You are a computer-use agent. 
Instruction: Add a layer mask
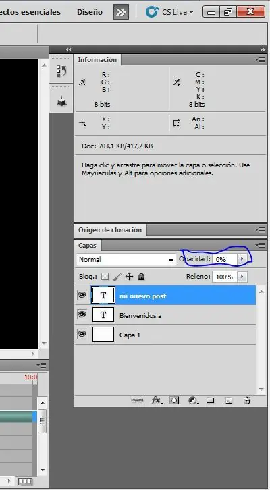click(174, 400)
